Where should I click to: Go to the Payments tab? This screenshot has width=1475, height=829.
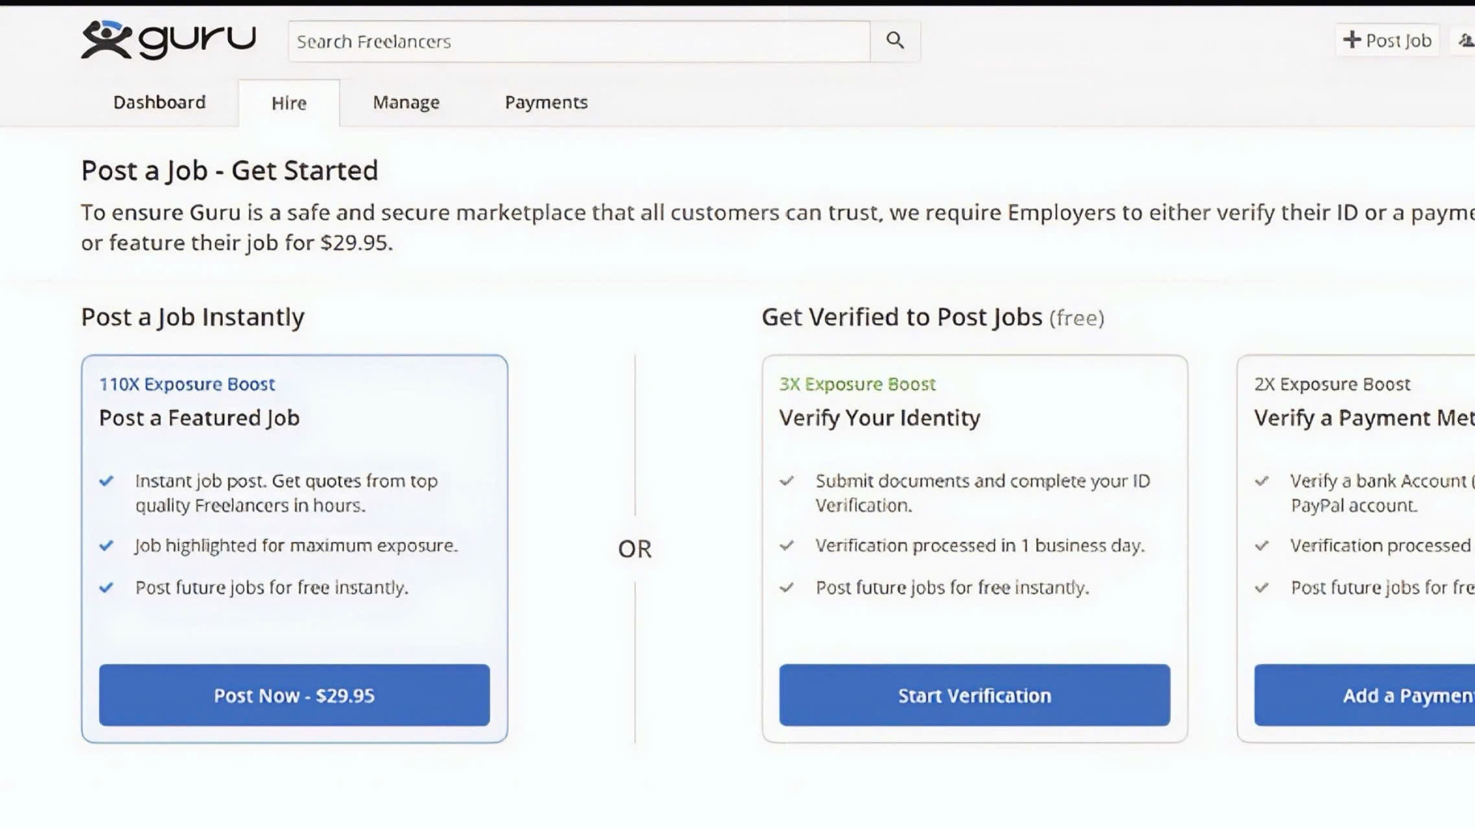[x=546, y=102]
